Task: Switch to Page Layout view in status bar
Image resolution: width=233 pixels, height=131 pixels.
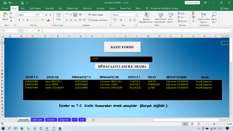Action: click(x=192, y=124)
